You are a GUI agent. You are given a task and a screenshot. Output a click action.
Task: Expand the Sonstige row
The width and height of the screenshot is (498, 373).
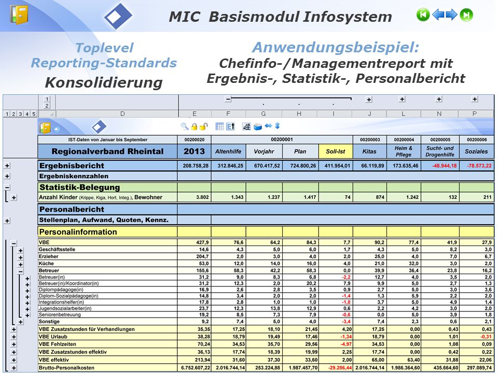point(20,322)
